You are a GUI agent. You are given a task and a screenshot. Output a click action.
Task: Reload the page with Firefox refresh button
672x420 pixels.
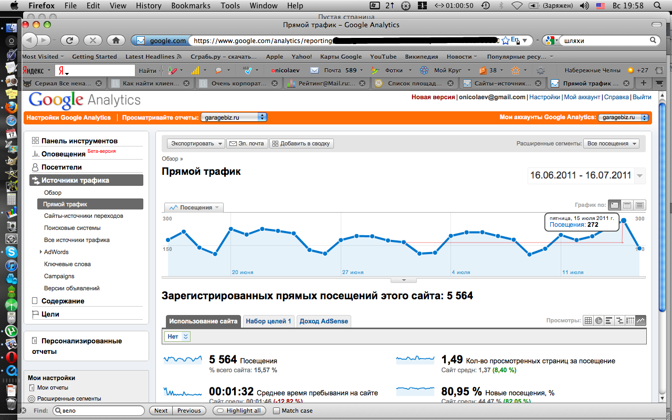(x=70, y=40)
